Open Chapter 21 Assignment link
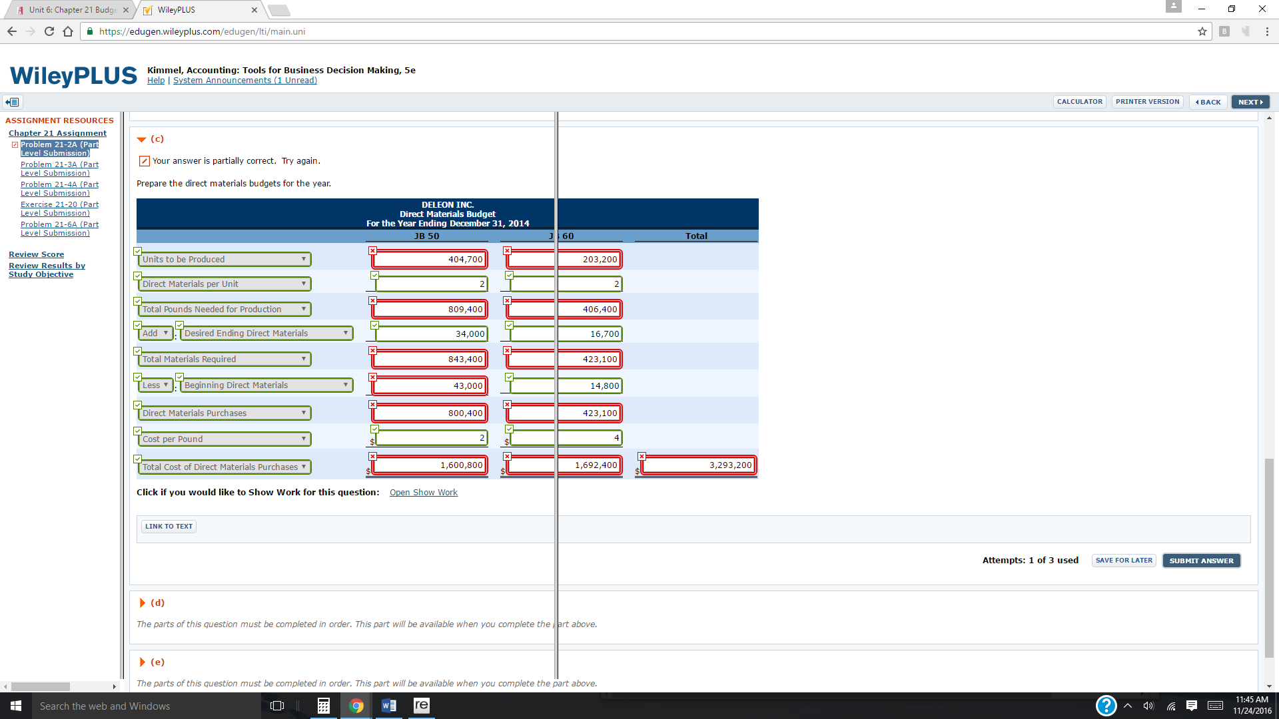 click(57, 133)
